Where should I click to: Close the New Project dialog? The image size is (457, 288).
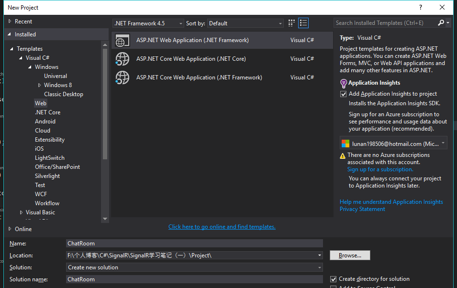click(x=442, y=7)
